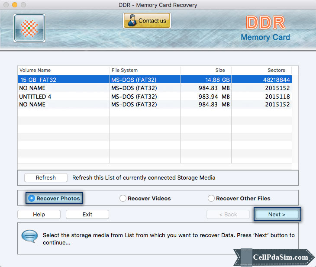The image size is (316, 267).
Task: Select the Recover Videos option
Action: 123,198
